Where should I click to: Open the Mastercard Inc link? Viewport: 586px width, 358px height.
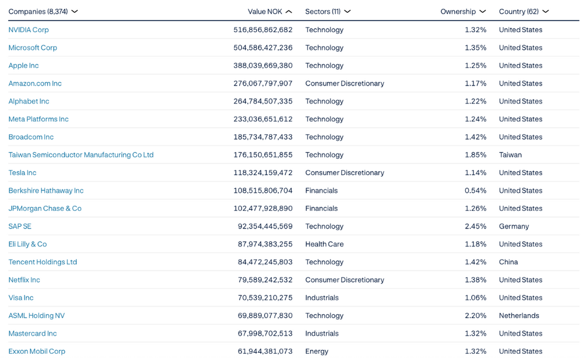32,333
